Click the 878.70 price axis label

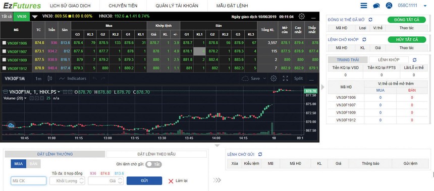[310, 91]
